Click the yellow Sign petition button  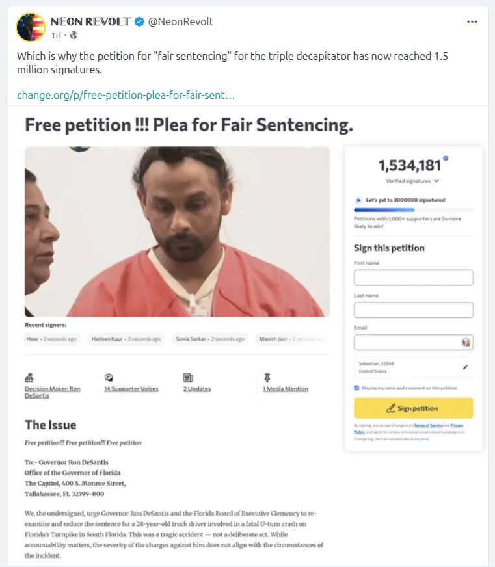click(x=413, y=408)
